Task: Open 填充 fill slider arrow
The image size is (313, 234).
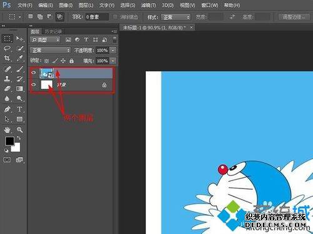Action: point(113,61)
